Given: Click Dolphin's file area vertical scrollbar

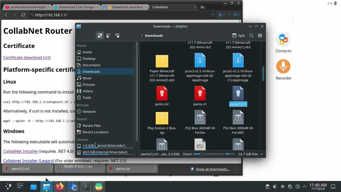Looking at the screenshot, I should click(x=263, y=73).
